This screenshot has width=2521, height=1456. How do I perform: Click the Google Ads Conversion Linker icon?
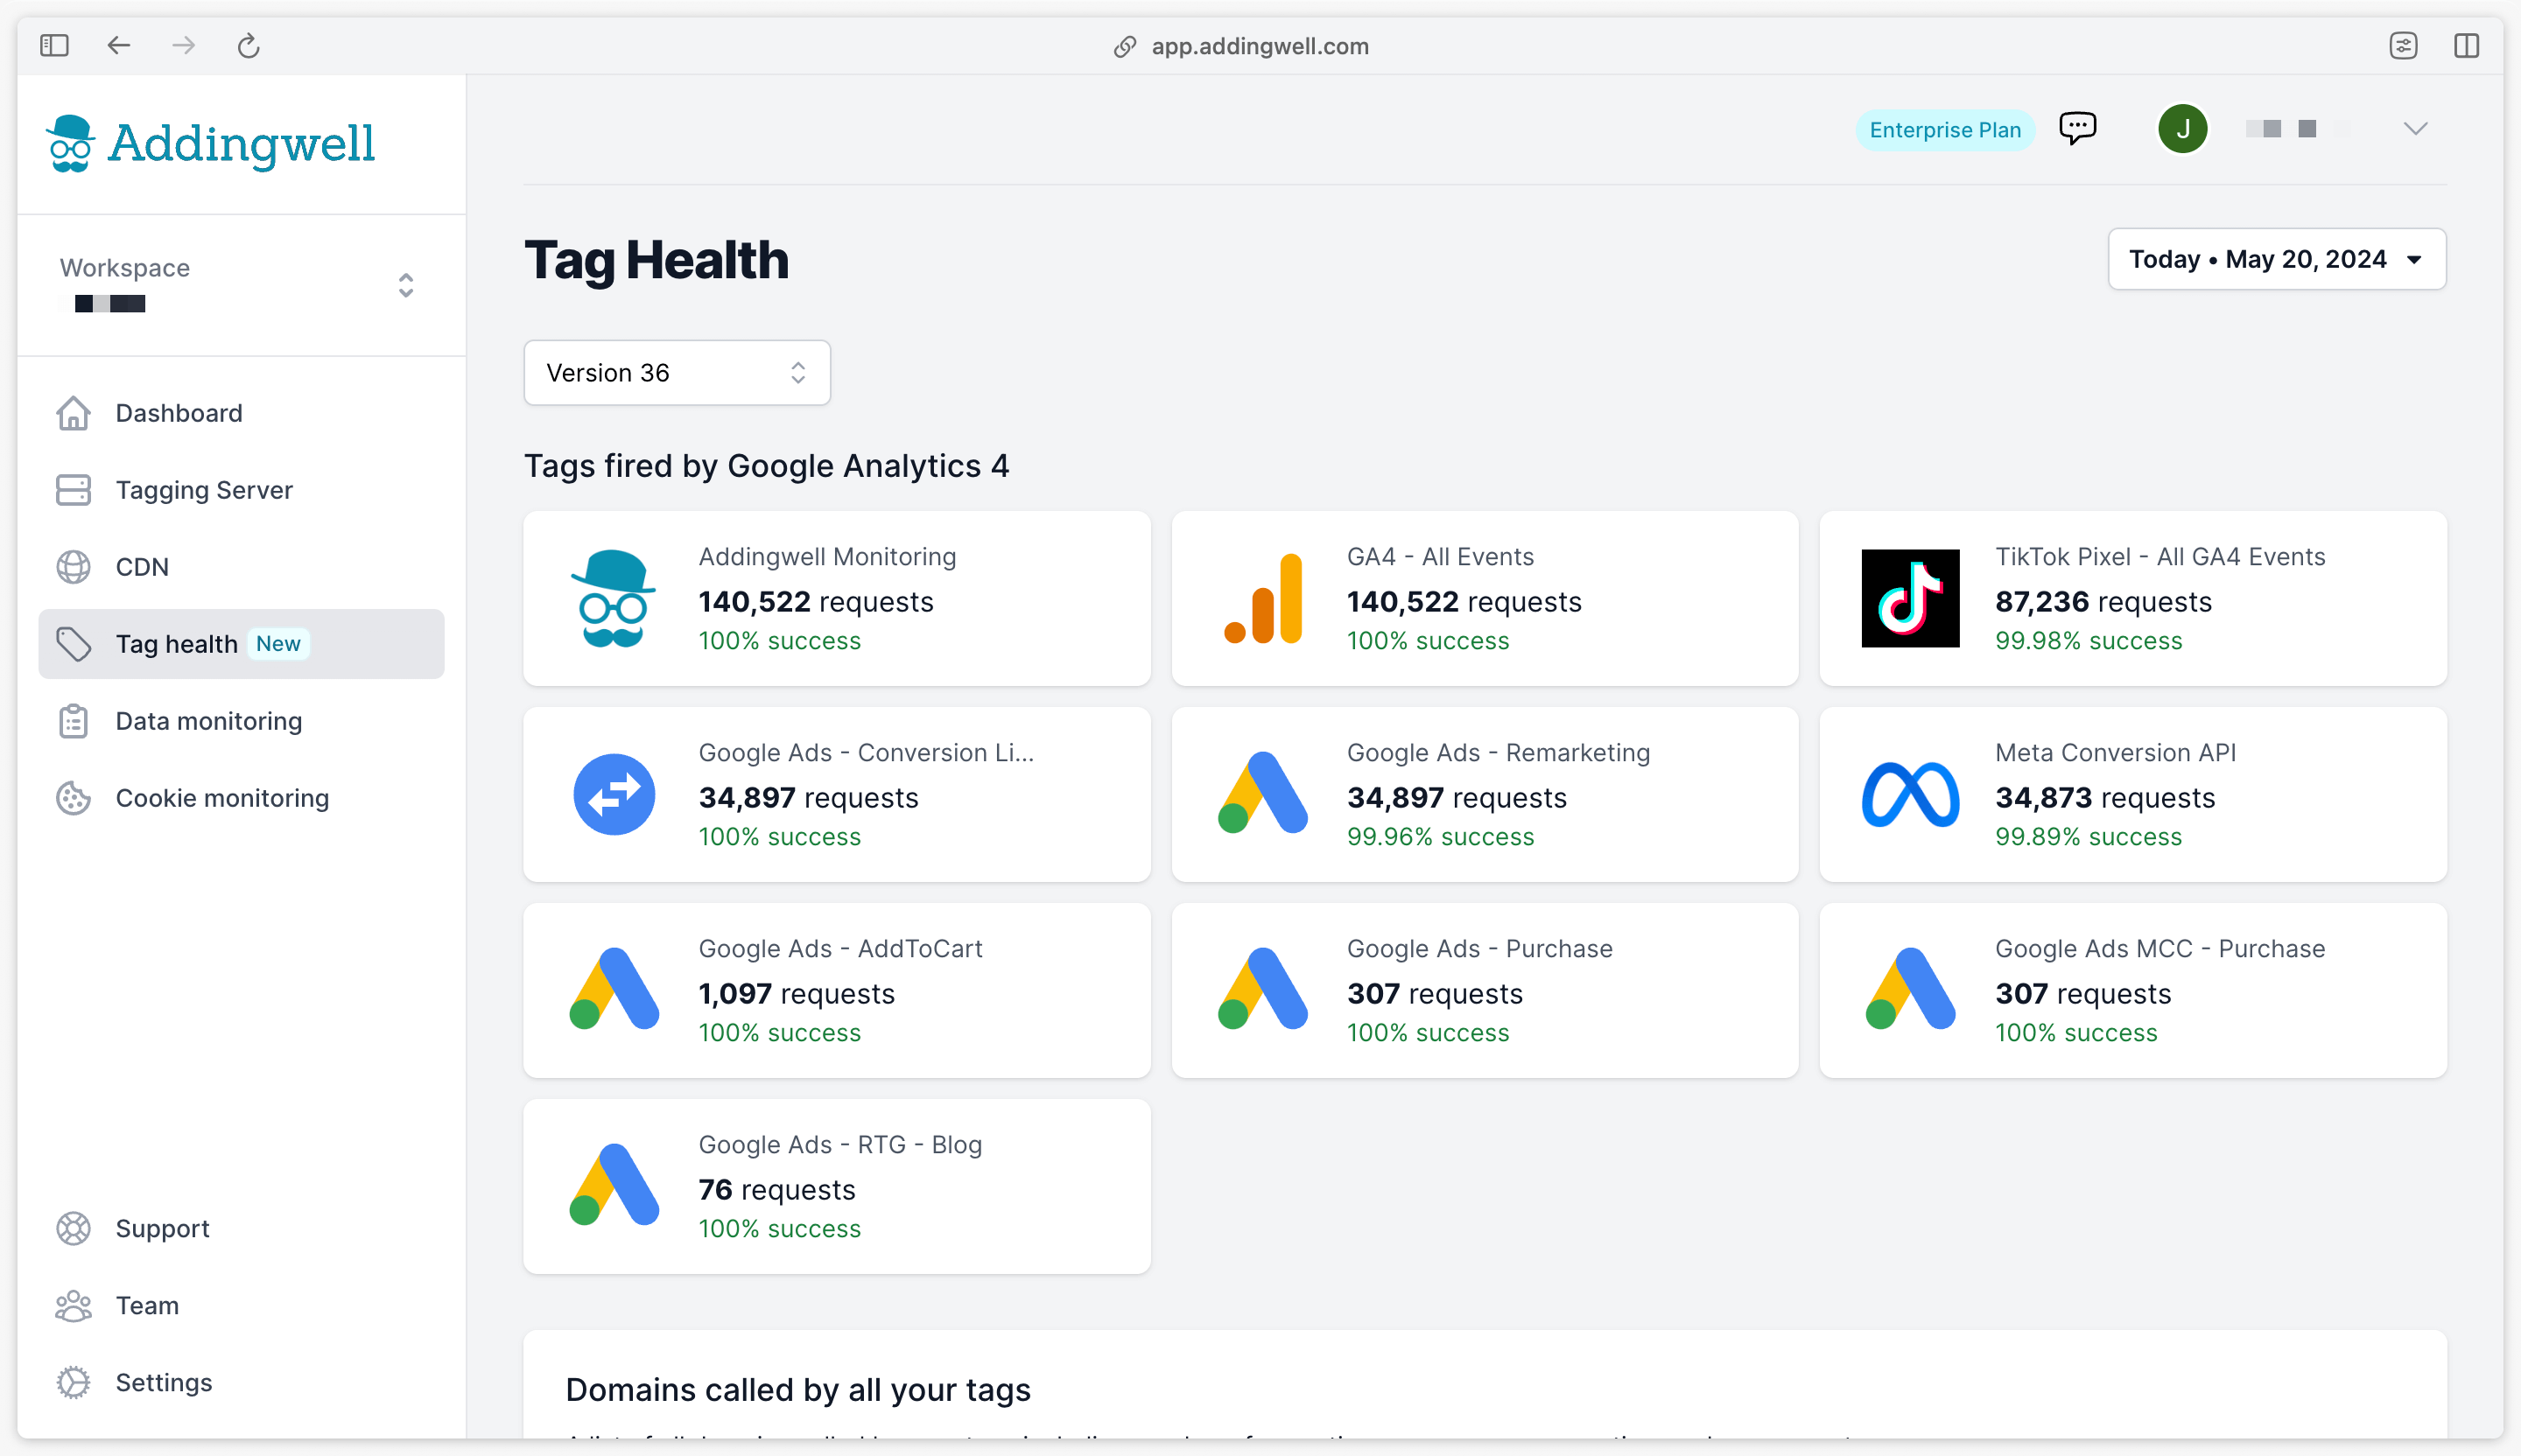pyautogui.click(x=614, y=794)
